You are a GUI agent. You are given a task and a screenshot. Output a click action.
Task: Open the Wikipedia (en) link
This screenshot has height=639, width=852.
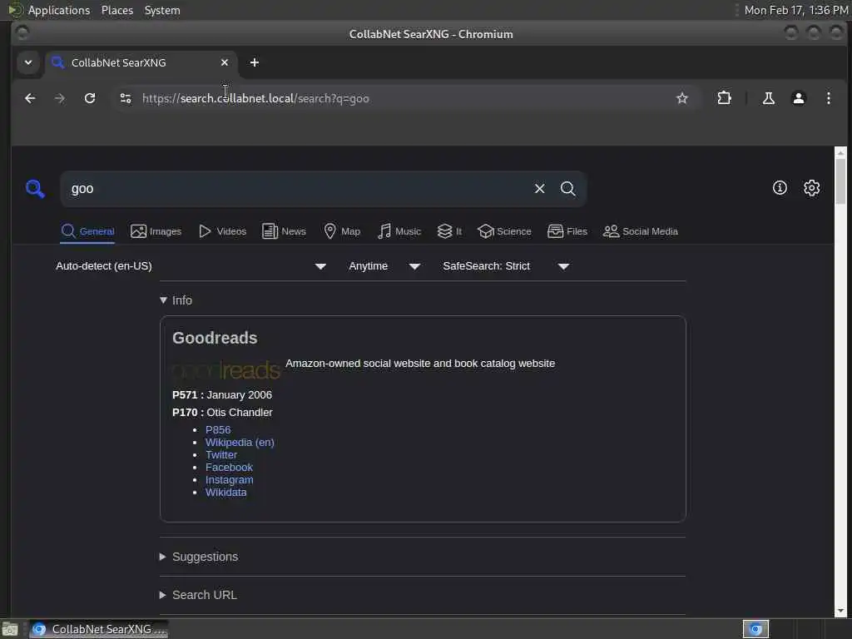240,443
